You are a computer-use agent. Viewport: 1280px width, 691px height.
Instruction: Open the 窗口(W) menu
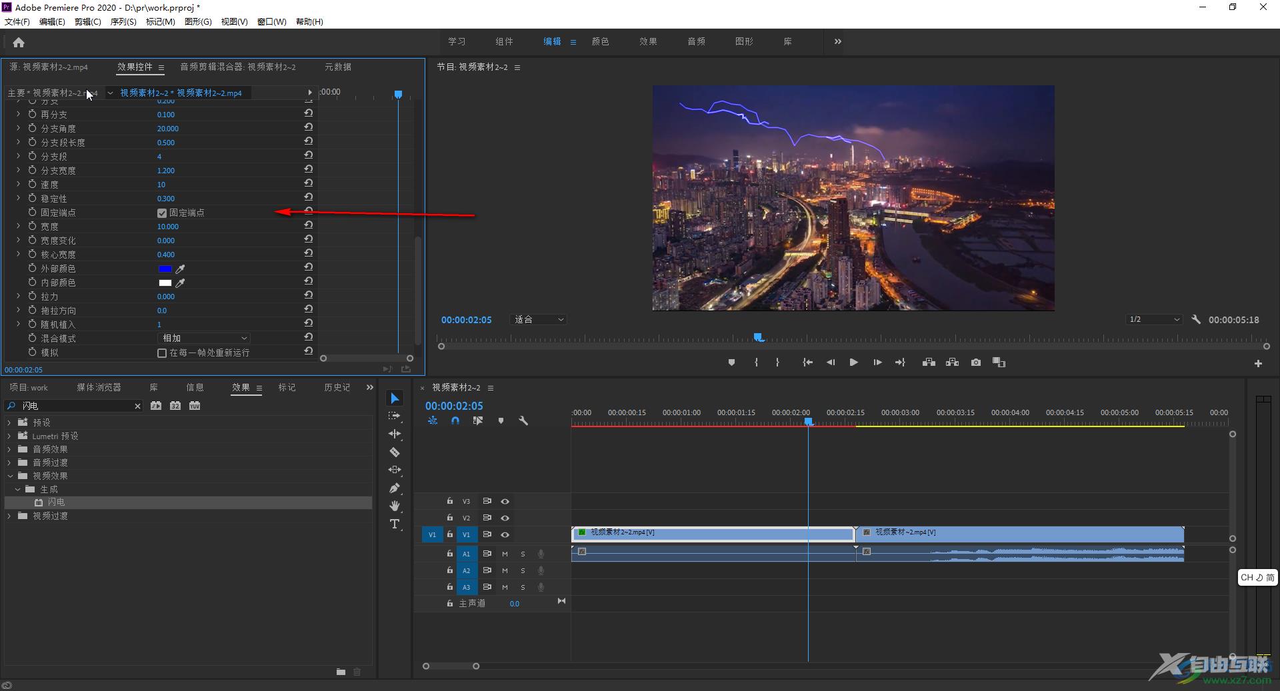[272, 21]
